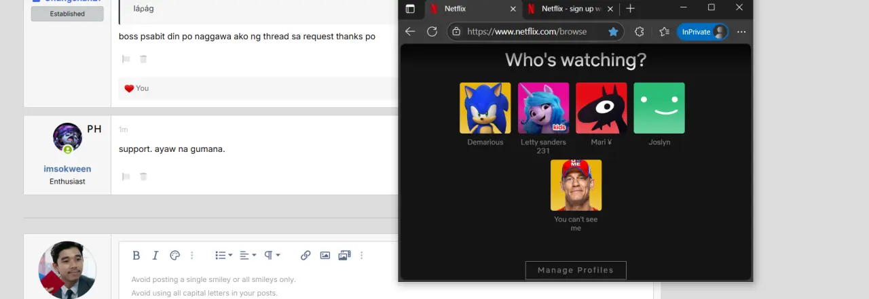This screenshot has width=869, height=299.
Task: Expand the text alignment dropdown in editor
Action: pos(248,256)
